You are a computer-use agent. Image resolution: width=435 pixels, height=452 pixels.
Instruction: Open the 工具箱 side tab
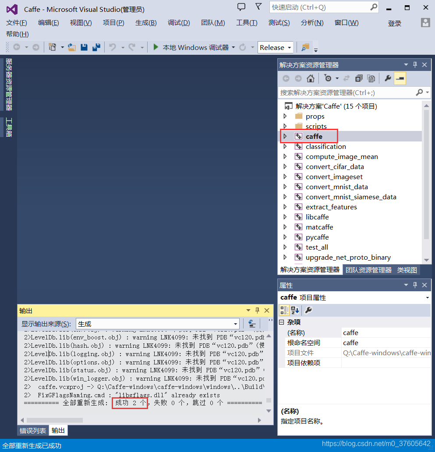(x=9, y=127)
